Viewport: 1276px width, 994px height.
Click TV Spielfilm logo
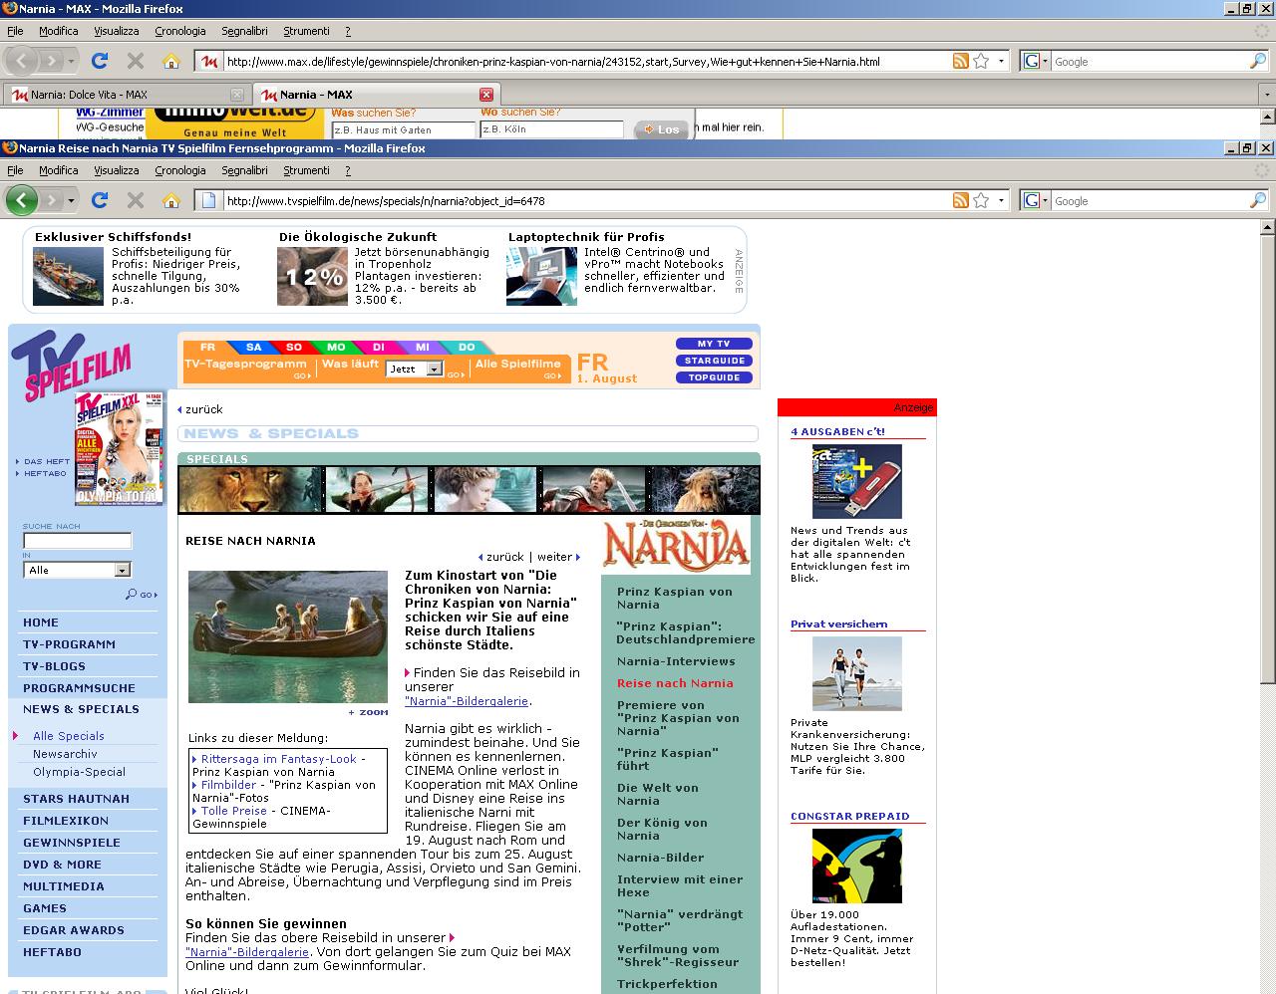pyautogui.click(x=70, y=364)
